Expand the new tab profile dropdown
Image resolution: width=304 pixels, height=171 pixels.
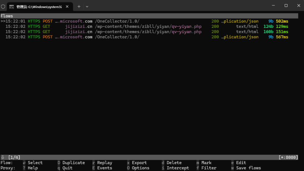pos(87,6)
